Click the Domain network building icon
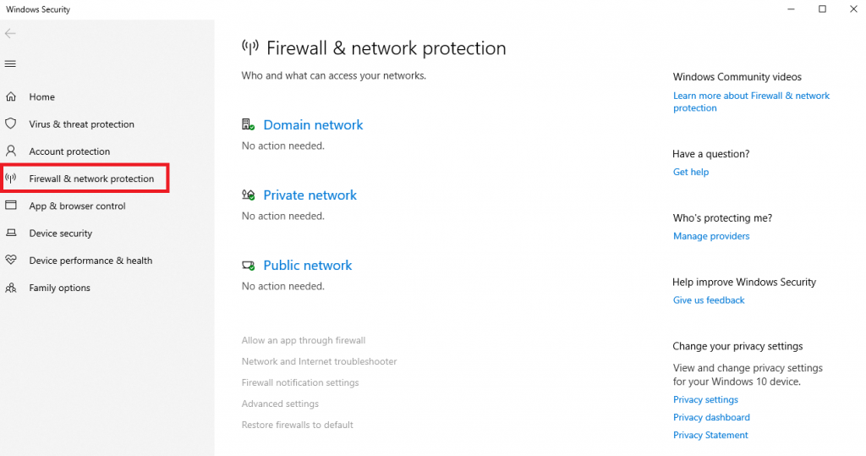Screen dimensions: 866x456 [248, 124]
